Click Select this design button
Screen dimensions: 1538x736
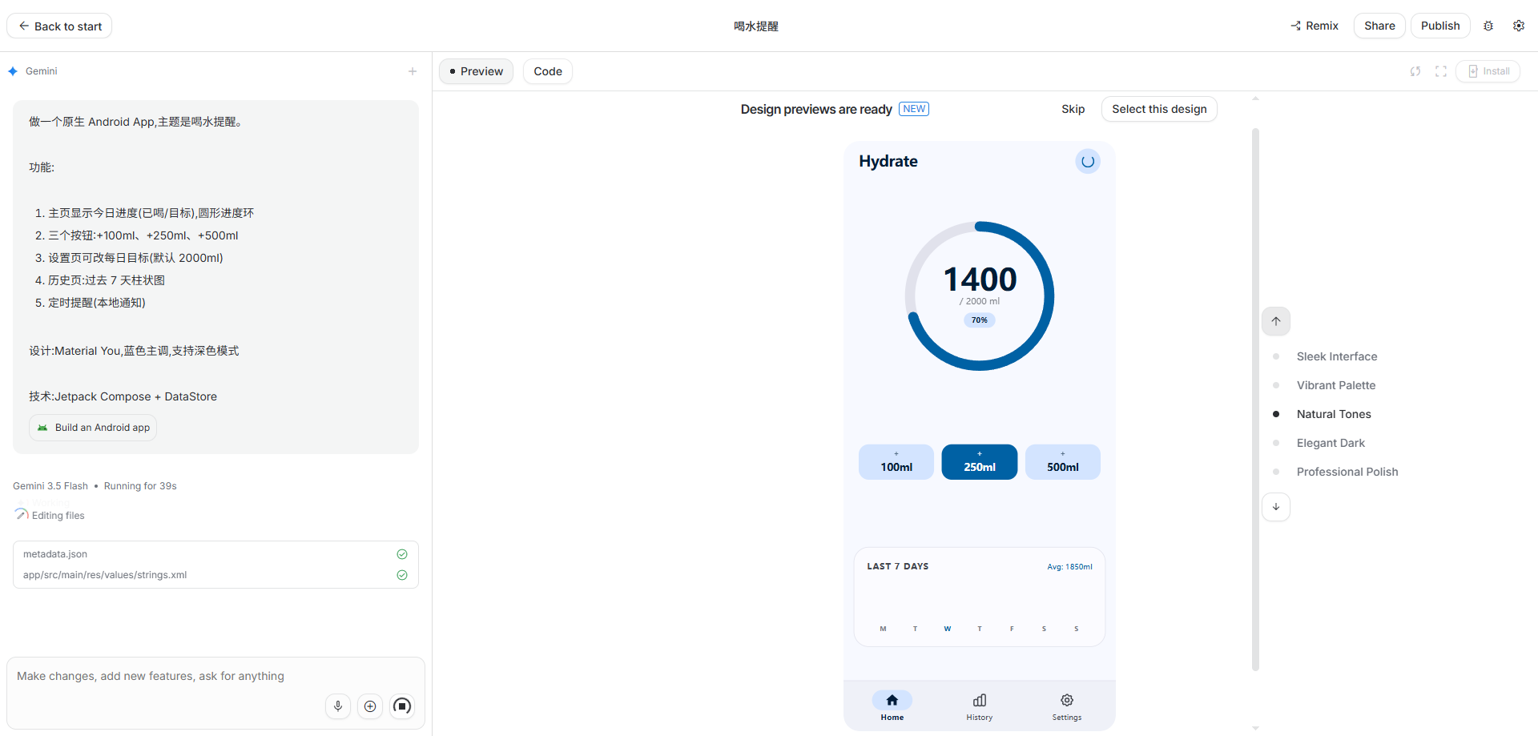click(1159, 109)
